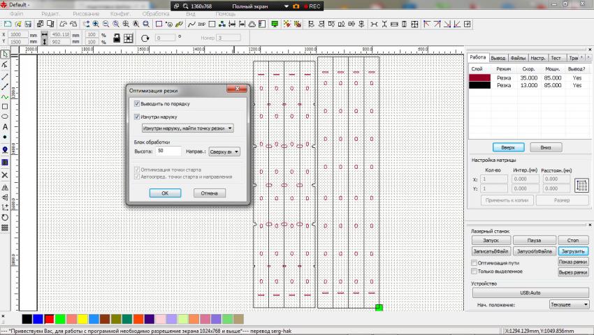This screenshot has height=335, width=594.
Task: Enable 'Только выделенное' checkbox
Action: pyautogui.click(x=474, y=271)
